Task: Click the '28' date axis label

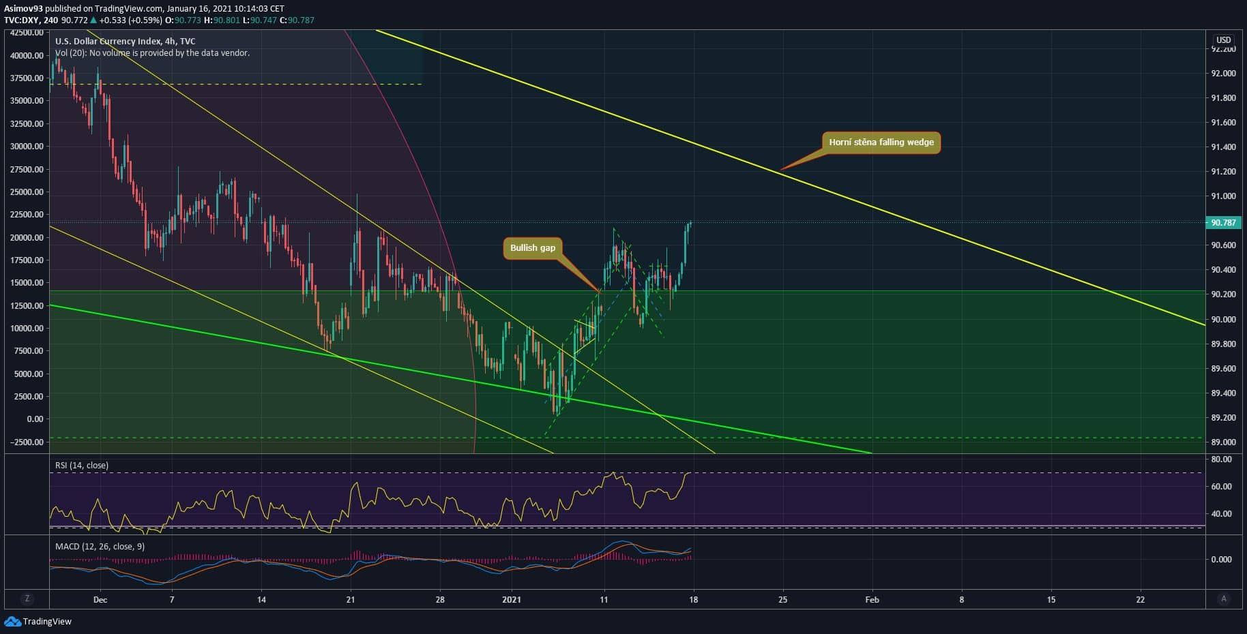Action: pos(440,600)
